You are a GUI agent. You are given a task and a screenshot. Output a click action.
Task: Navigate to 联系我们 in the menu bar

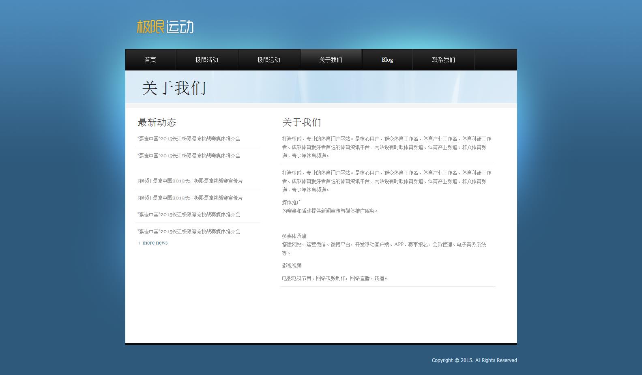pyautogui.click(x=444, y=60)
